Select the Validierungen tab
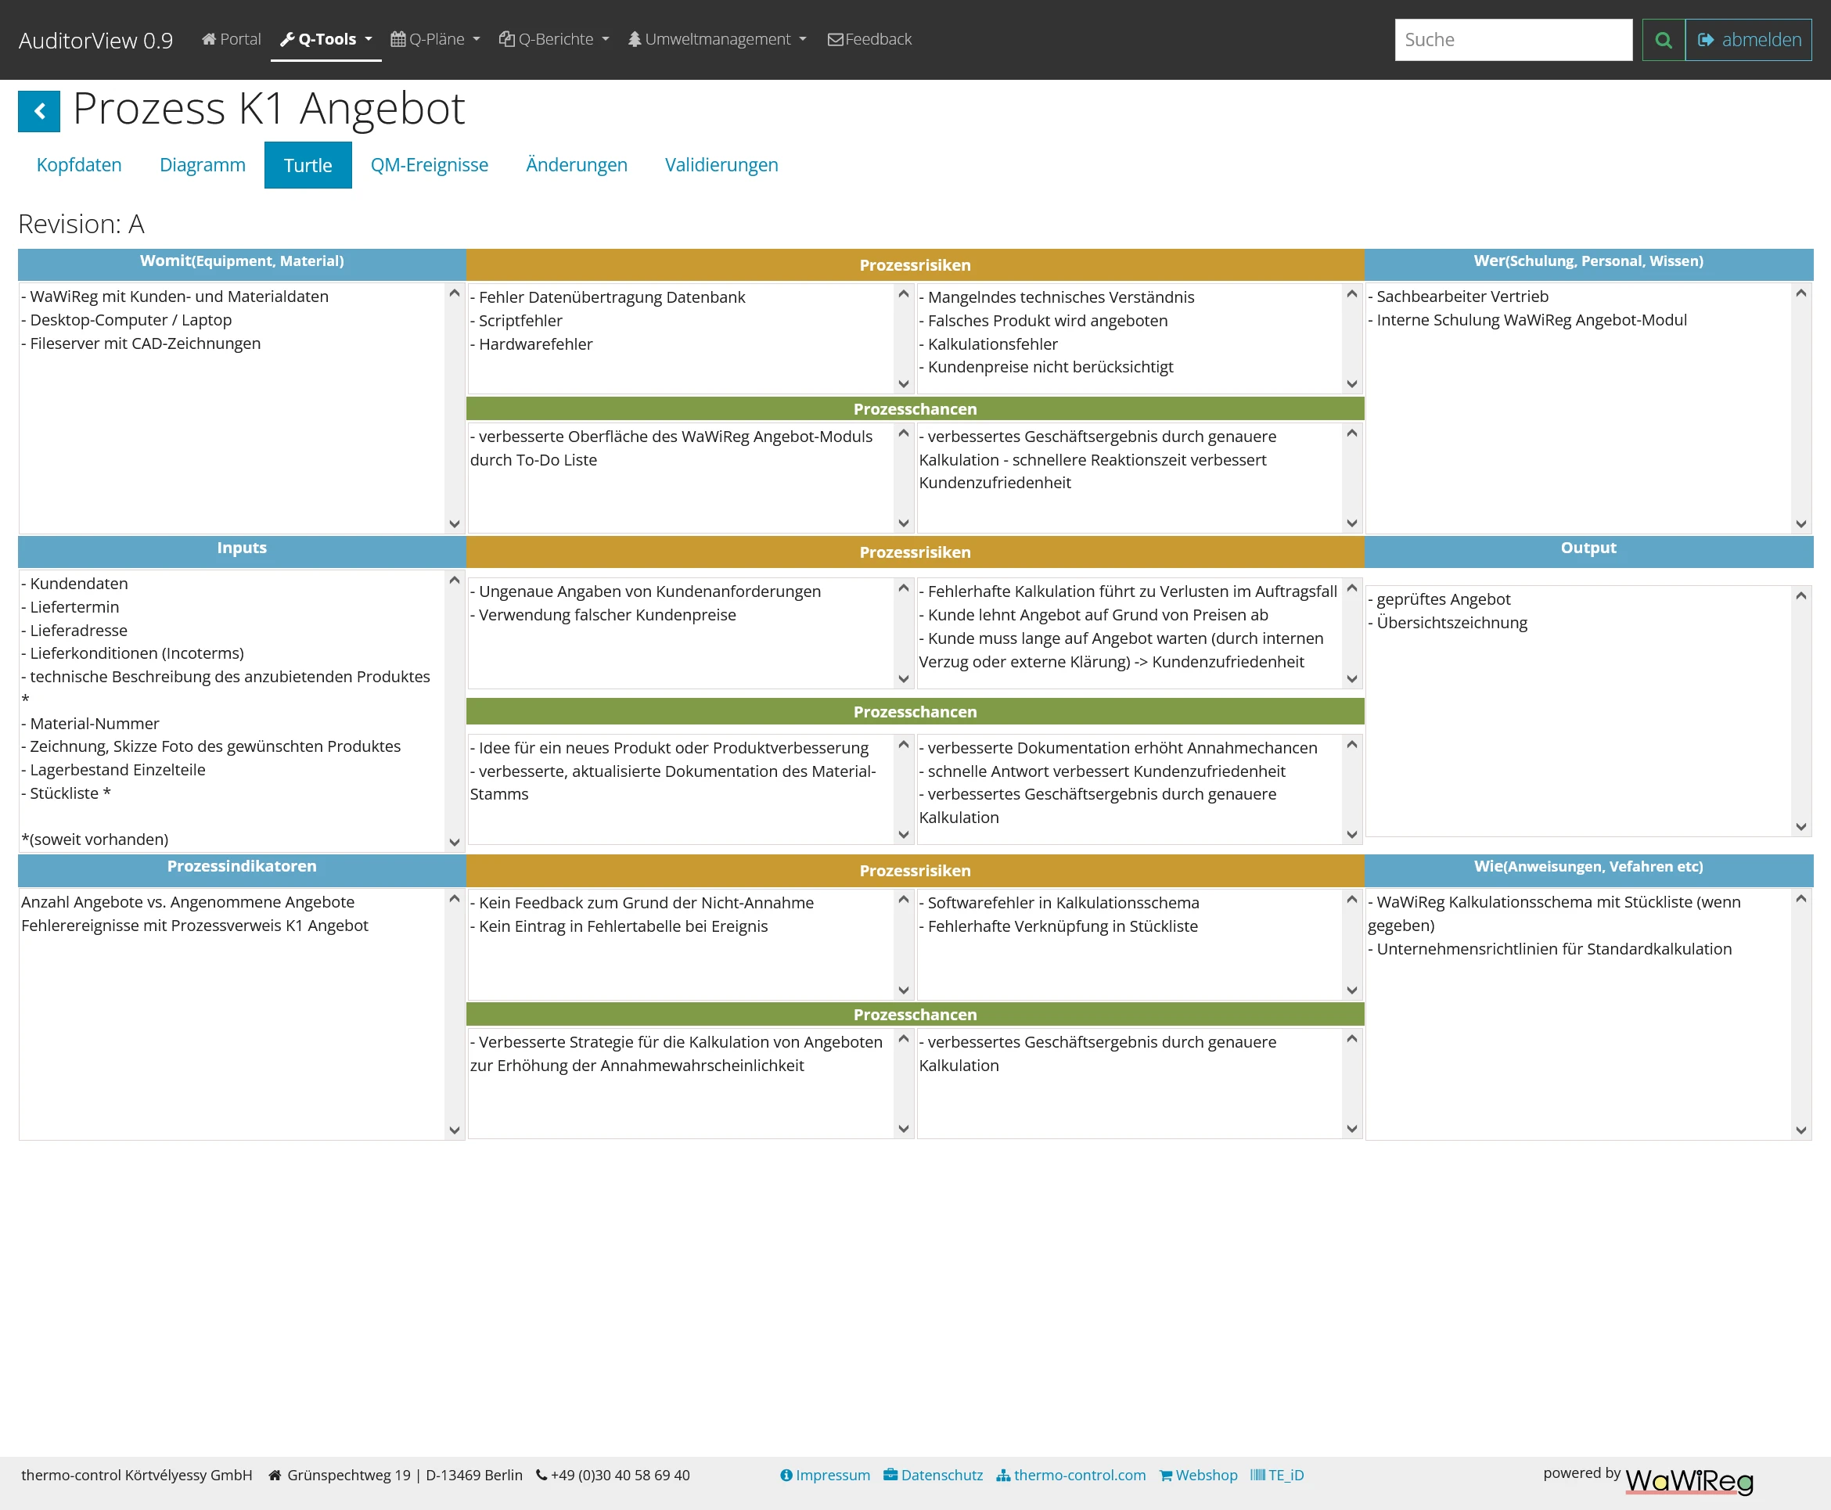This screenshot has width=1831, height=1510. coord(721,164)
